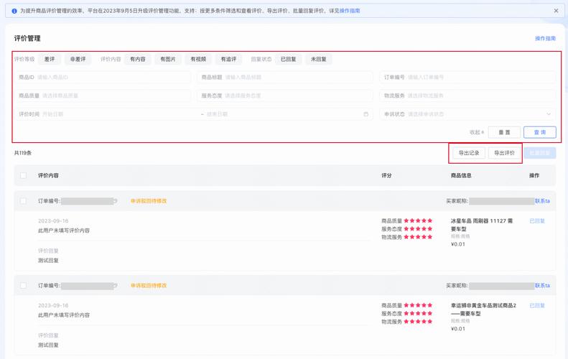Copy the first order number with the copy icon
This screenshot has width=568, height=359.
[x=115, y=201]
